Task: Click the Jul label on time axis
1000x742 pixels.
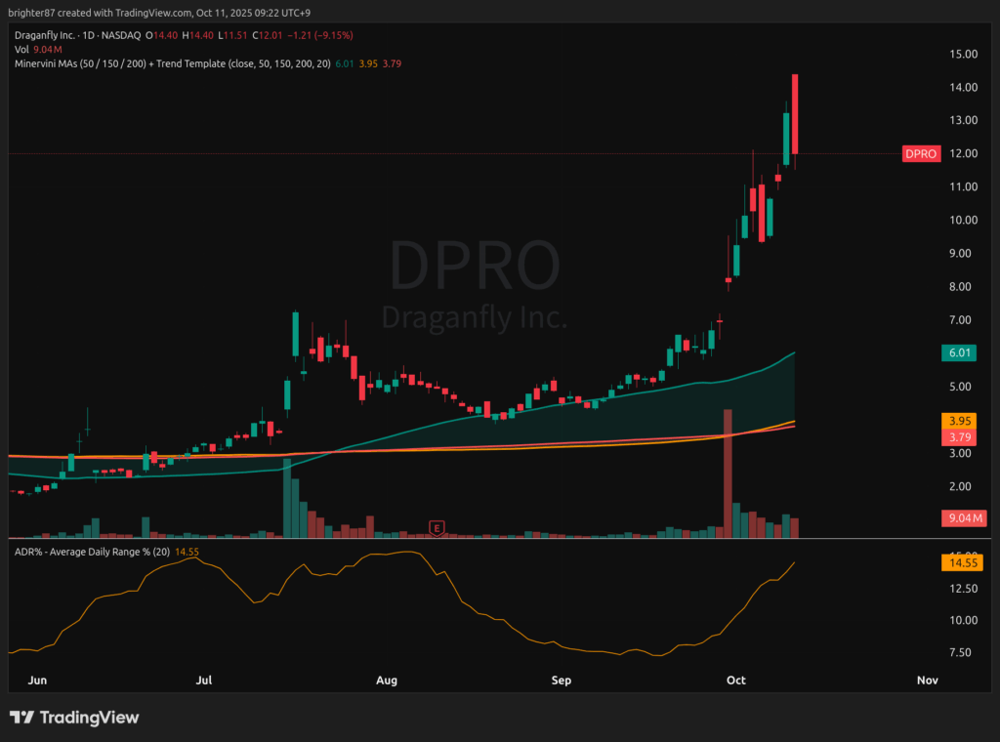Action: coord(205,680)
